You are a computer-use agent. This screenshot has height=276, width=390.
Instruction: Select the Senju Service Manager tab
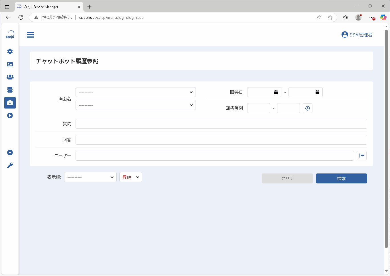point(49,7)
